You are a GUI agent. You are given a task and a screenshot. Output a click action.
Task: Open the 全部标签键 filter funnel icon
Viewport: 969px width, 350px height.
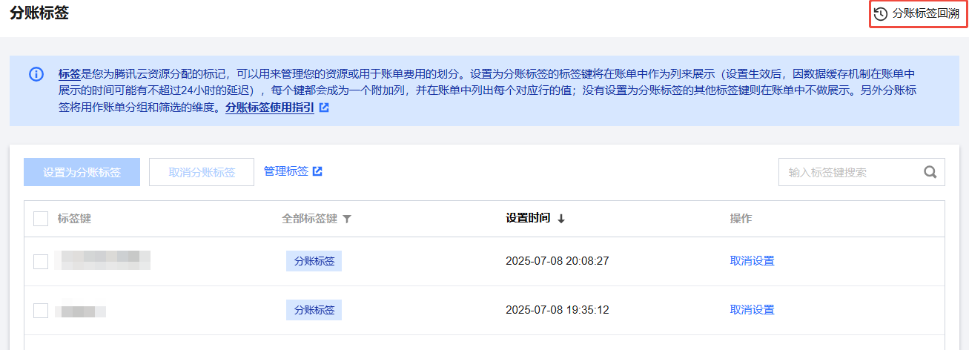point(346,219)
